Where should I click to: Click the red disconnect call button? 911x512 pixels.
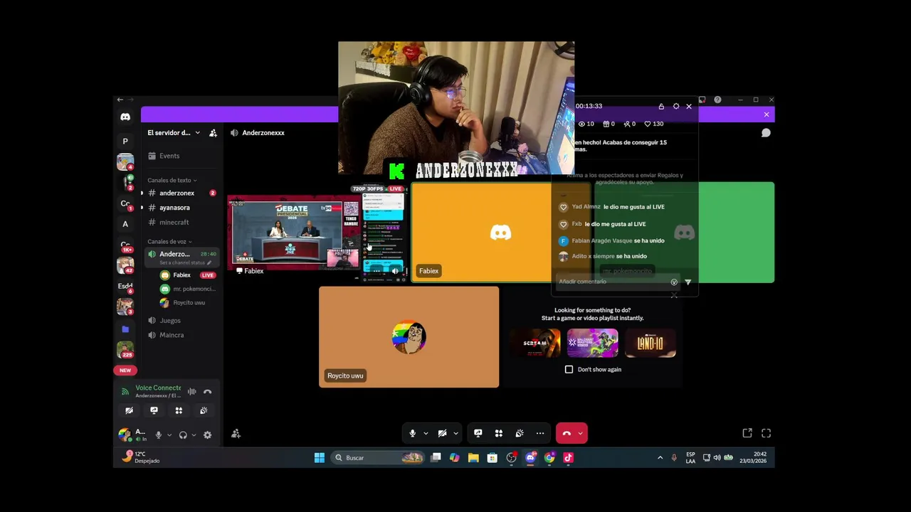pyautogui.click(x=567, y=433)
